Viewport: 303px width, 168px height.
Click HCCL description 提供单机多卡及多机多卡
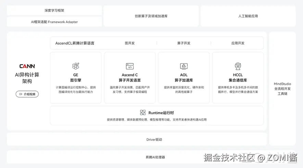pyautogui.click(x=238, y=89)
